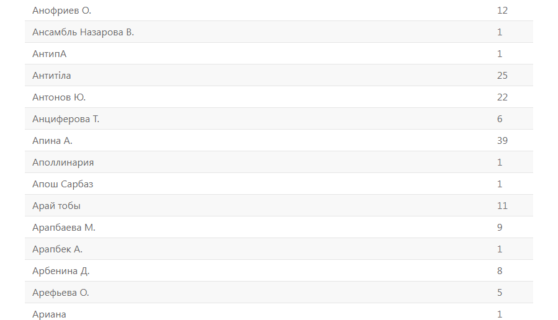Click the АнтипА artist name
Image resolution: width=558 pixels, height=320 pixels.
pyautogui.click(x=49, y=54)
